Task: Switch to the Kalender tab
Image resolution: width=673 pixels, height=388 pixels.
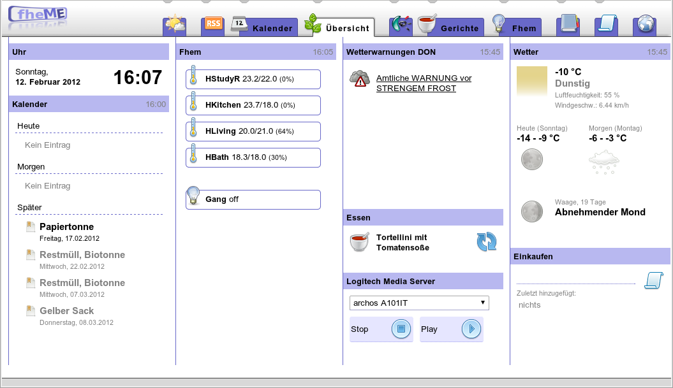Action: [263, 27]
